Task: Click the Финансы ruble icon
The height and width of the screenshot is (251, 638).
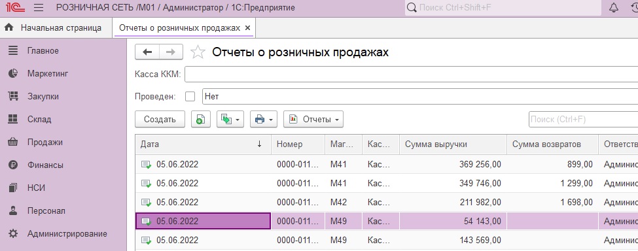Action: click(x=14, y=165)
